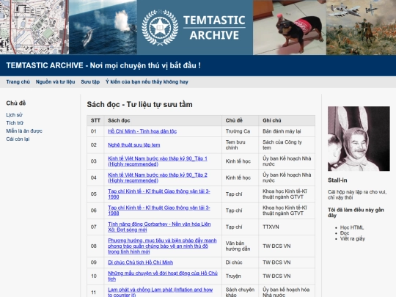Open the Trang chủ menu item
The width and height of the screenshot is (396, 297).
(18, 82)
